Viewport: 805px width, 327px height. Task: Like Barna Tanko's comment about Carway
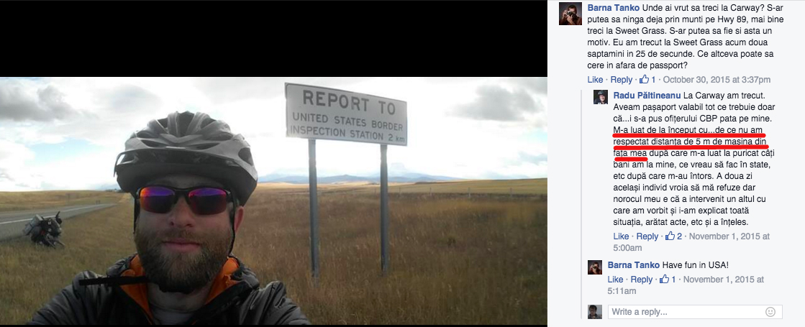pos(595,80)
